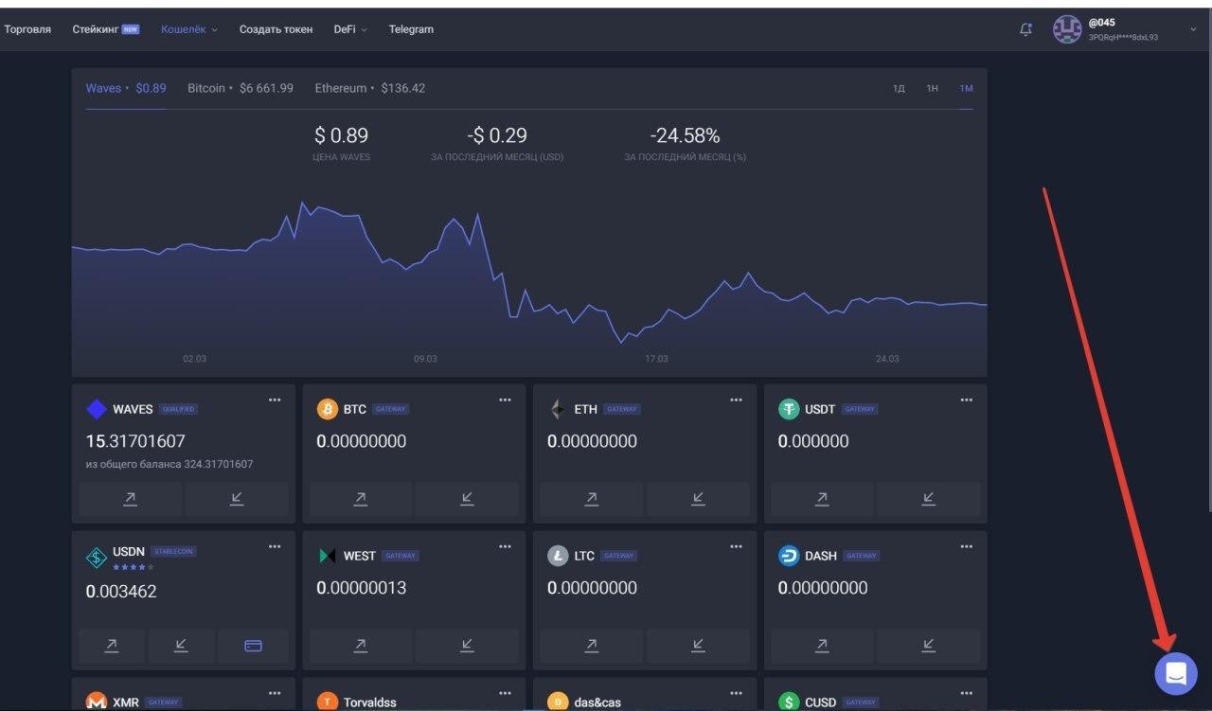Click USDN balance 0.003462
The image size is (1212, 711).
tap(121, 592)
